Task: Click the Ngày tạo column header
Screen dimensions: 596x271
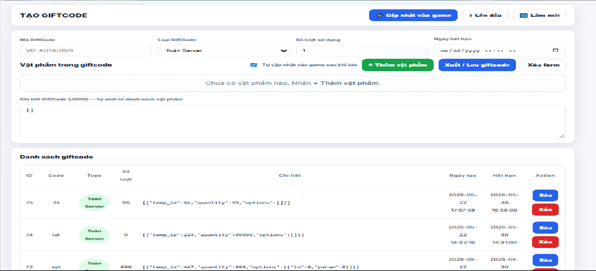Action: click(x=463, y=176)
